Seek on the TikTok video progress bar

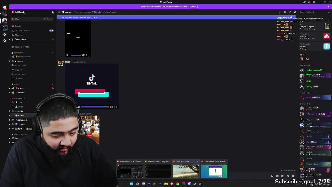95,107
